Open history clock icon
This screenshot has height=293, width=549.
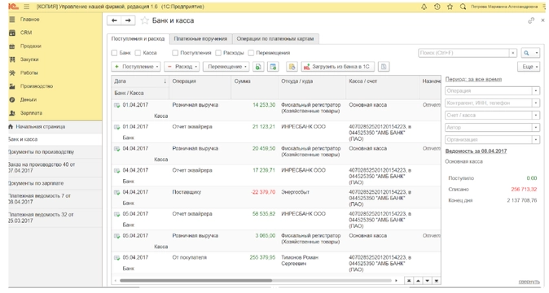[437, 7]
